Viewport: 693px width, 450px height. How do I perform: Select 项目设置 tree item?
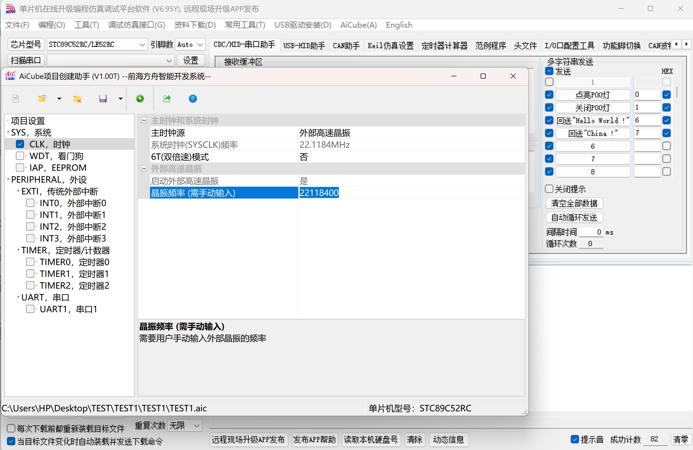click(28, 121)
